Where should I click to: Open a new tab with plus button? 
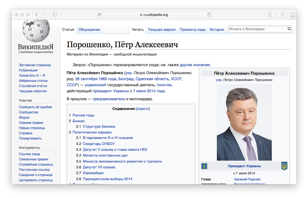pos(293,16)
